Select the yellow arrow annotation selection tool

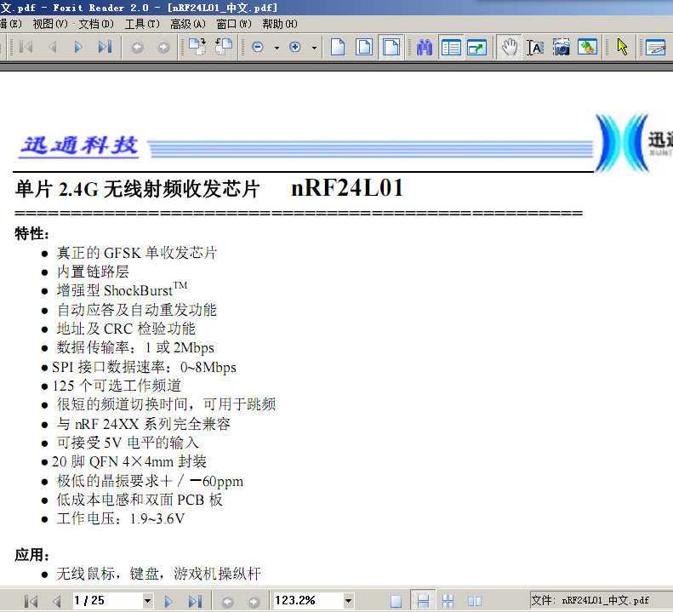tap(622, 47)
